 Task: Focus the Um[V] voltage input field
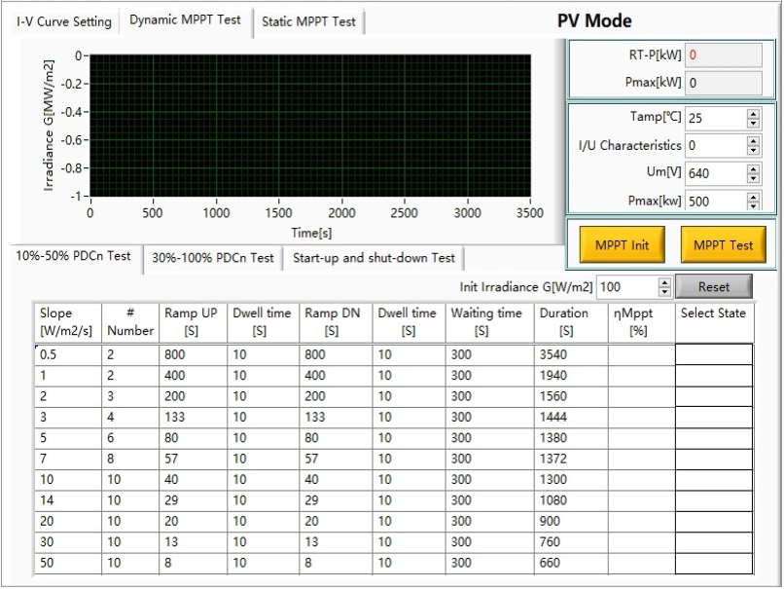pyautogui.click(x=713, y=174)
